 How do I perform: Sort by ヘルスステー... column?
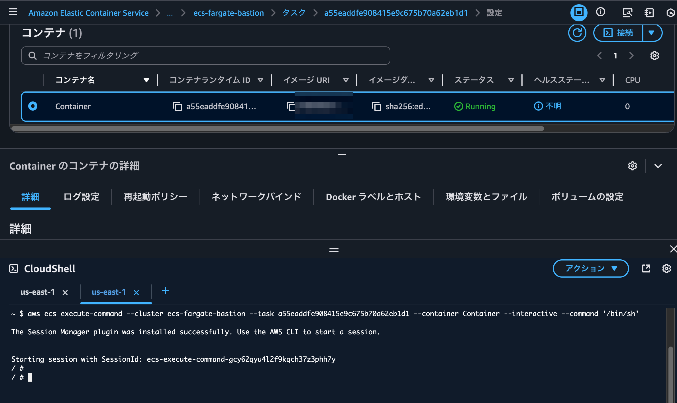602,80
